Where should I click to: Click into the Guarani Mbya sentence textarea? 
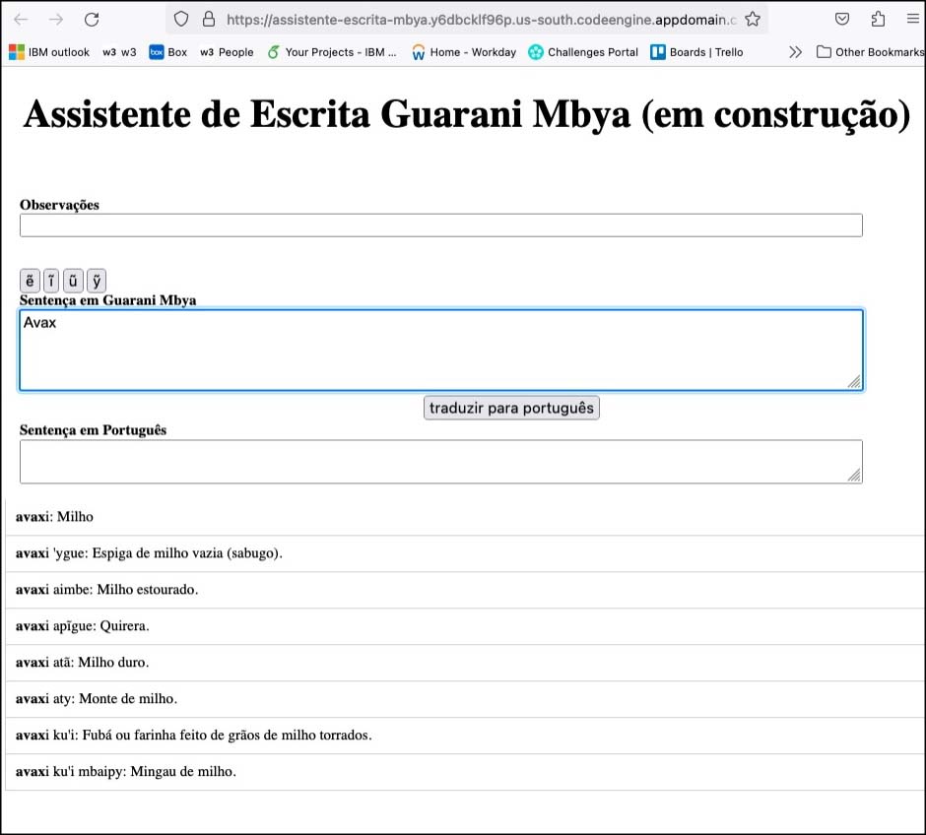[441, 350]
